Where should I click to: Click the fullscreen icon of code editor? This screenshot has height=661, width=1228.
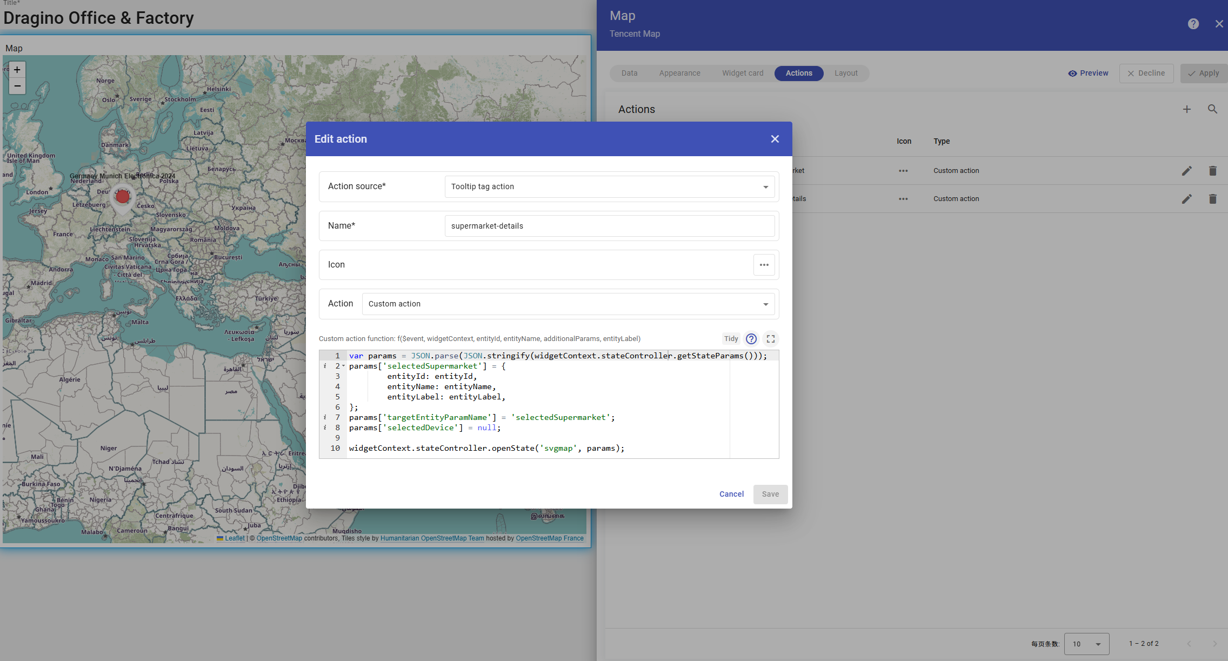771,339
